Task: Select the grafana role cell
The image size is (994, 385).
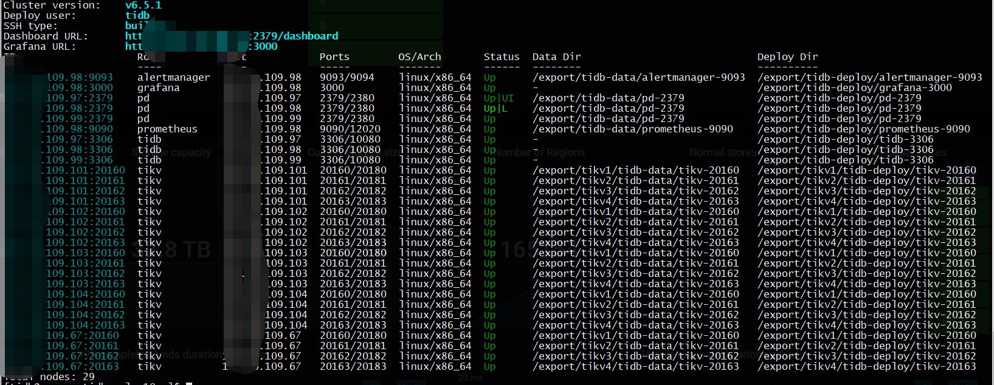Action: coord(158,87)
